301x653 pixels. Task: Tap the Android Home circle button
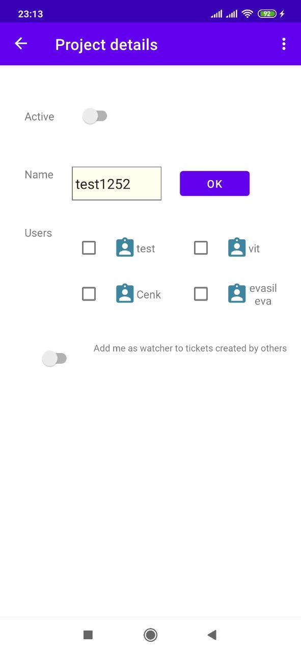pos(150,635)
